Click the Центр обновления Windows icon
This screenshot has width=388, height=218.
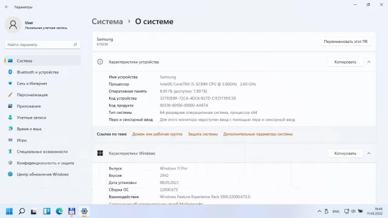[x=10, y=174]
